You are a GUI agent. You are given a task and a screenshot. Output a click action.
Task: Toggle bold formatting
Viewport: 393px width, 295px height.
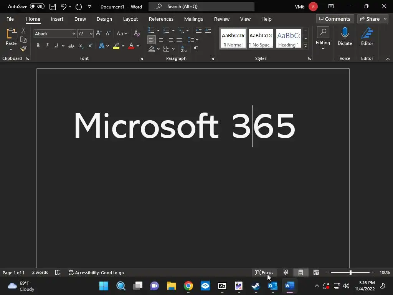[38, 46]
